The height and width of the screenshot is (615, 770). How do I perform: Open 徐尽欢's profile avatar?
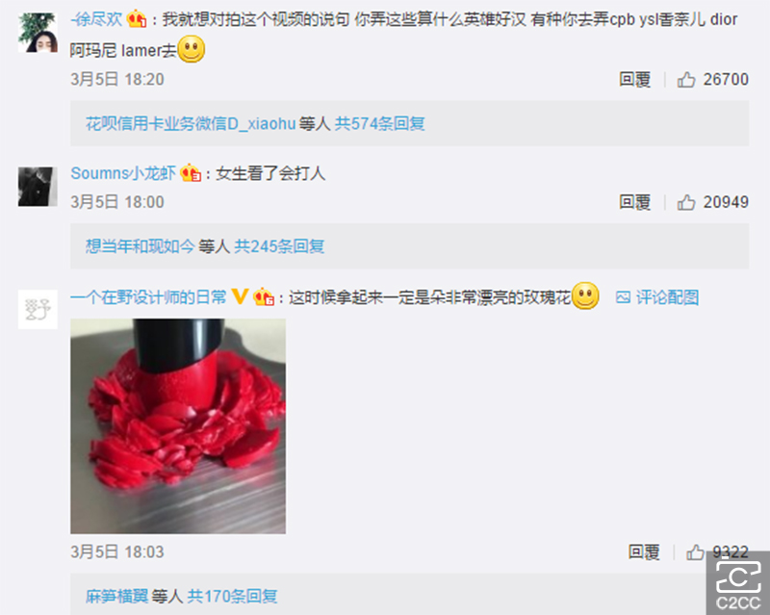point(38,33)
